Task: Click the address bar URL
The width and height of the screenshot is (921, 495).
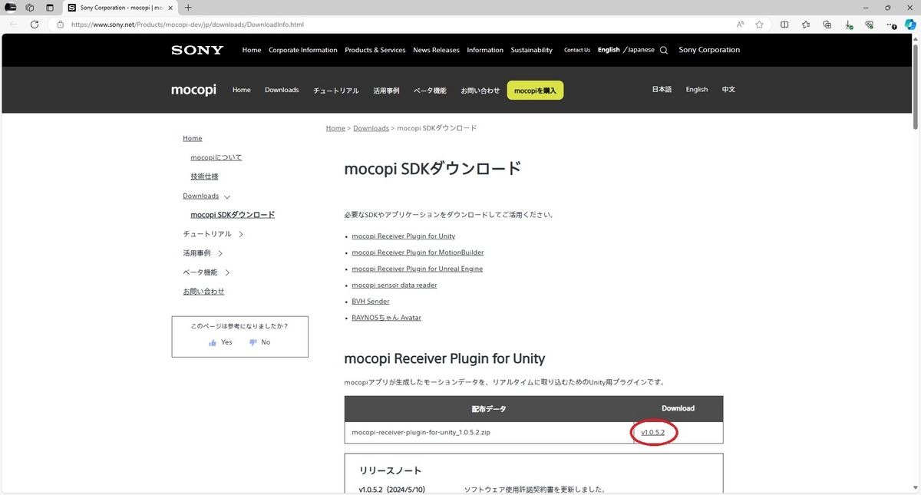Action: coord(187,25)
